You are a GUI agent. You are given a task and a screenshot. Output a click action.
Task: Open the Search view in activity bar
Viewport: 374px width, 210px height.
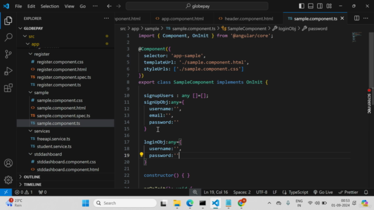[x=8, y=37]
